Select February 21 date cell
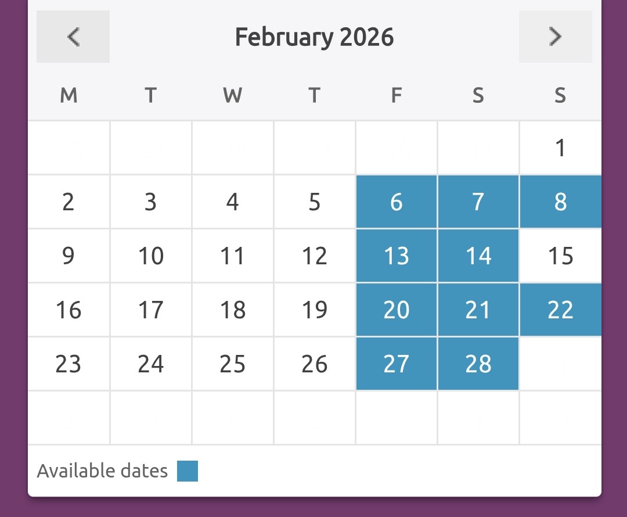The width and height of the screenshot is (627, 517). click(x=478, y=310)
